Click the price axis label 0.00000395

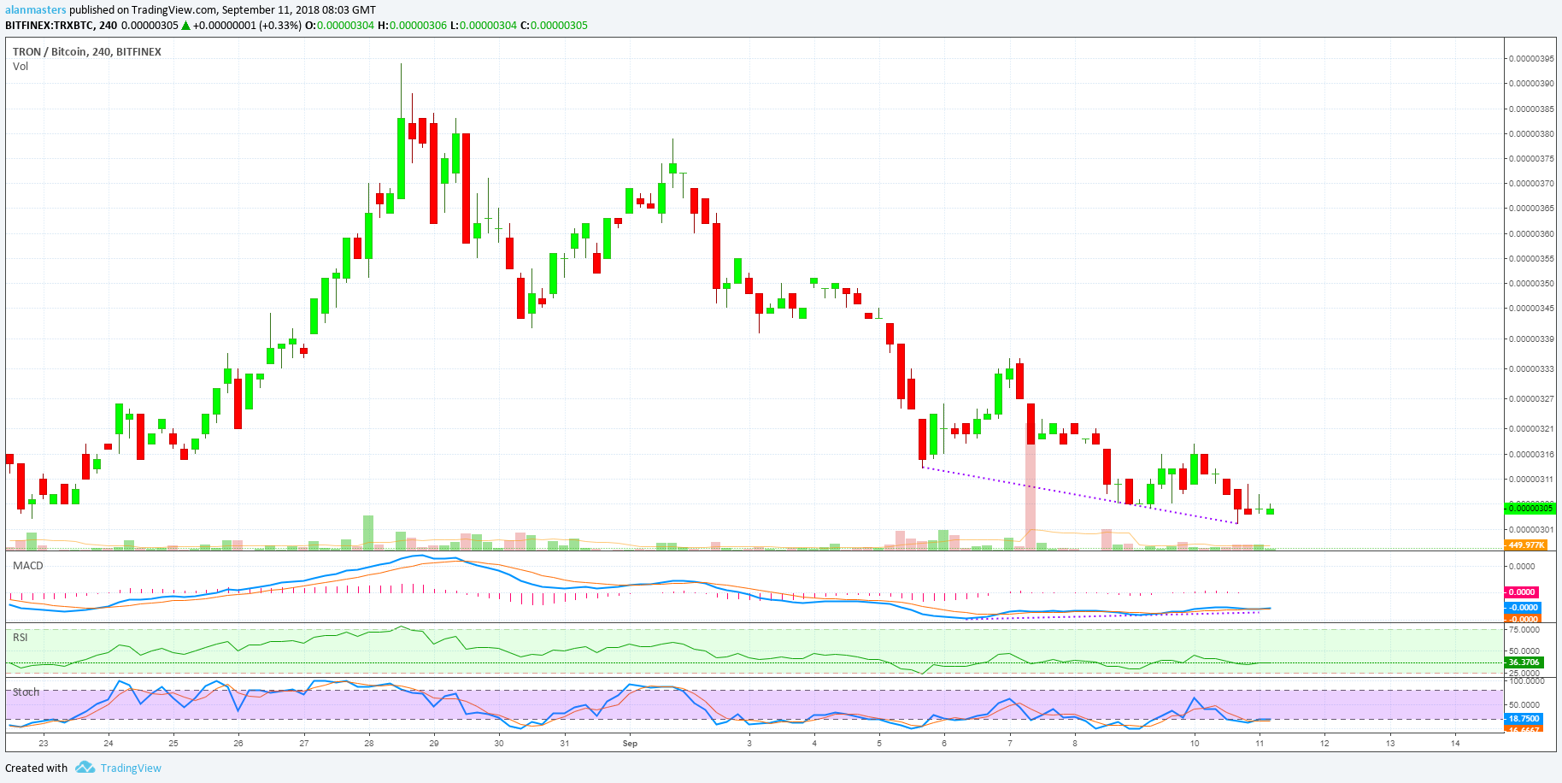[1531, 59]
